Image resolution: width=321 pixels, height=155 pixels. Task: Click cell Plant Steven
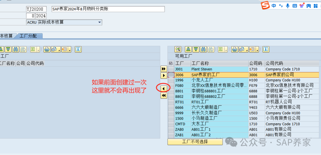(x=219, y=69)
